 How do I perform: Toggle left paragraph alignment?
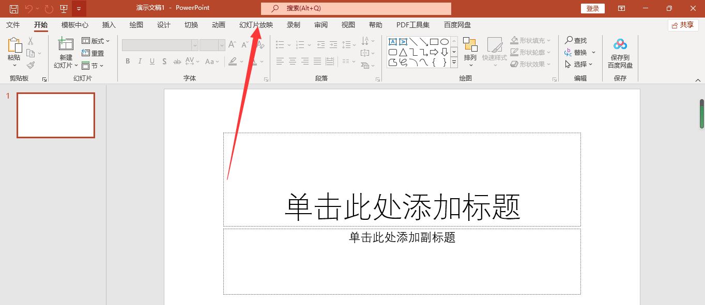click(x=280, y=61)
